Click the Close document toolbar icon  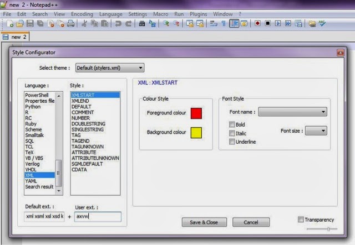50,23
